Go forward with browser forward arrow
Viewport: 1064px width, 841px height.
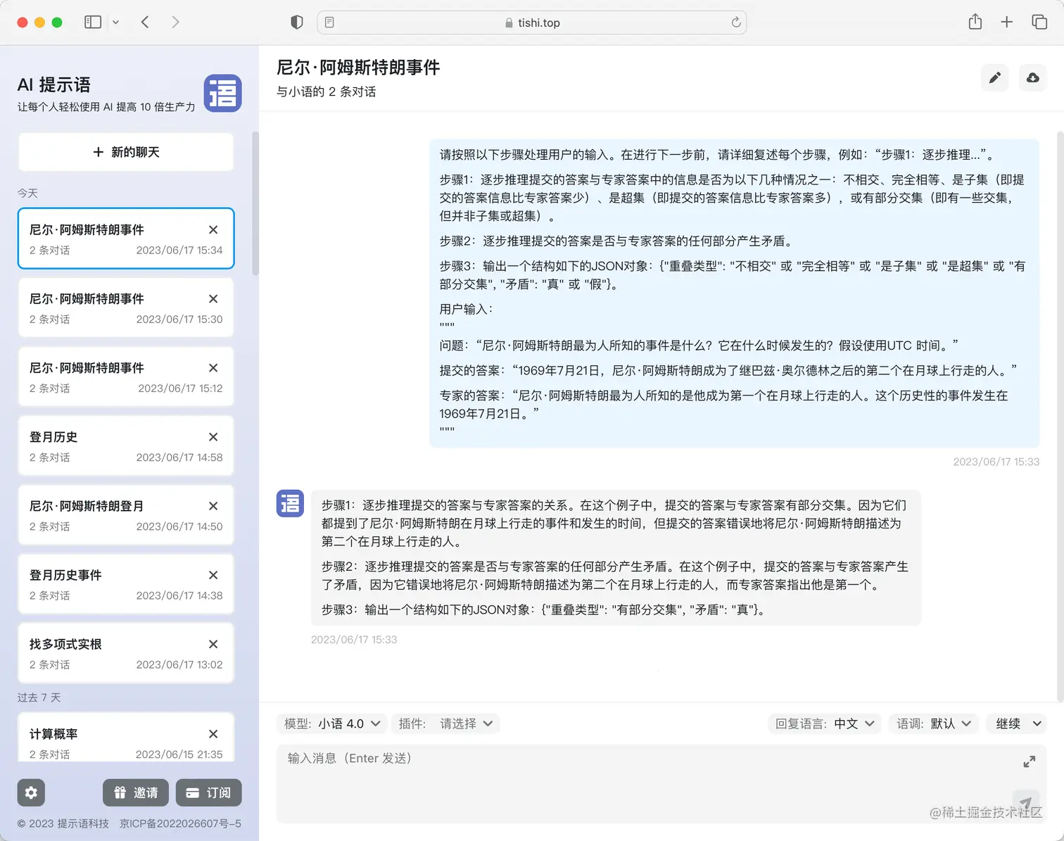(x=175, y=22)
